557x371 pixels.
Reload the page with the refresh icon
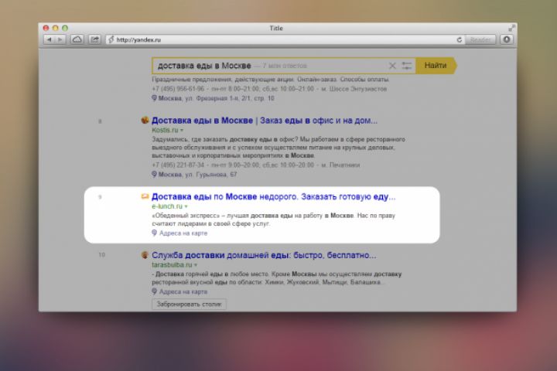(459, 39)
